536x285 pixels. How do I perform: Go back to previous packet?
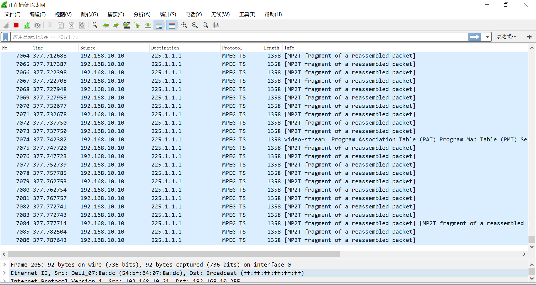106,25
